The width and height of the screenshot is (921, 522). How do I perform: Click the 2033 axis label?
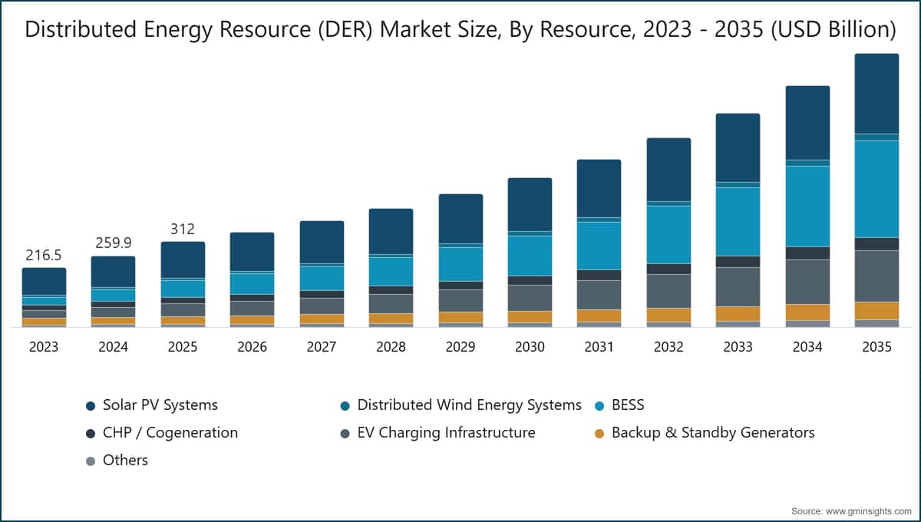738,347
